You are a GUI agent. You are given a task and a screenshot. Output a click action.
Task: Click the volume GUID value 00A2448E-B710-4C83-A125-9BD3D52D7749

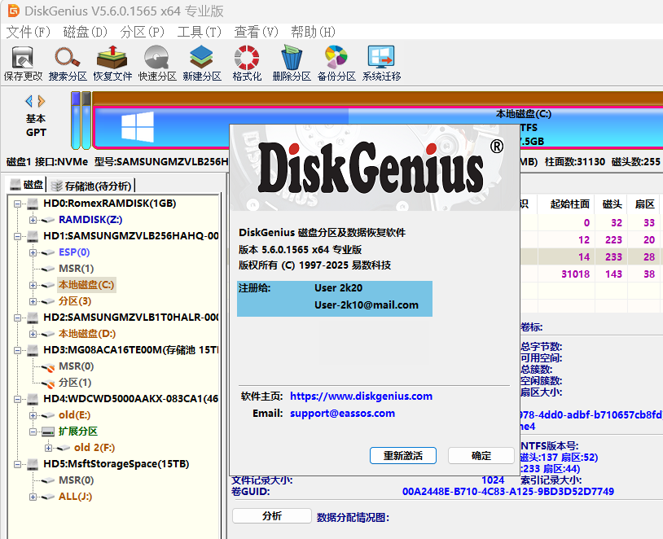click(x=508, y=492)
